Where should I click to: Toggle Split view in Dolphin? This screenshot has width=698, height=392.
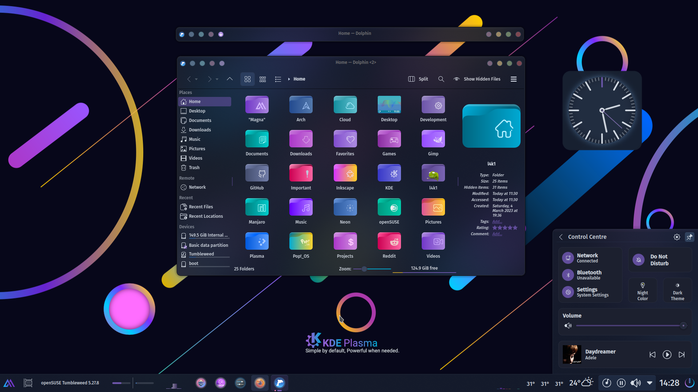(x=418, y=79)
